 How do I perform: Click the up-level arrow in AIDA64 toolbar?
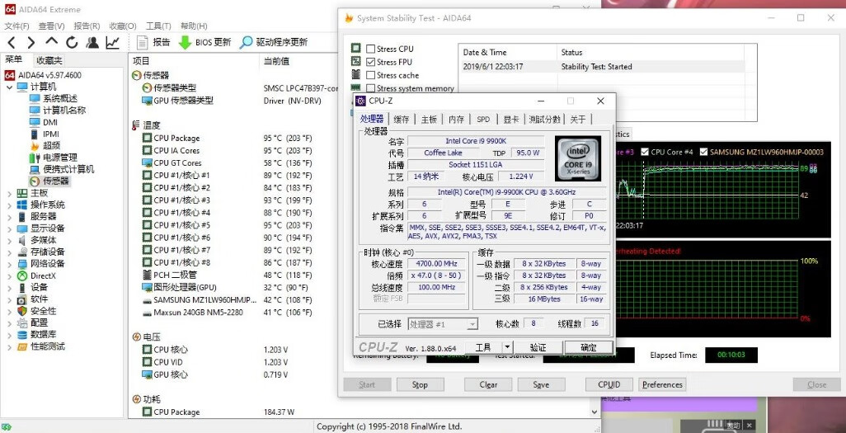(x=51, y=41)
